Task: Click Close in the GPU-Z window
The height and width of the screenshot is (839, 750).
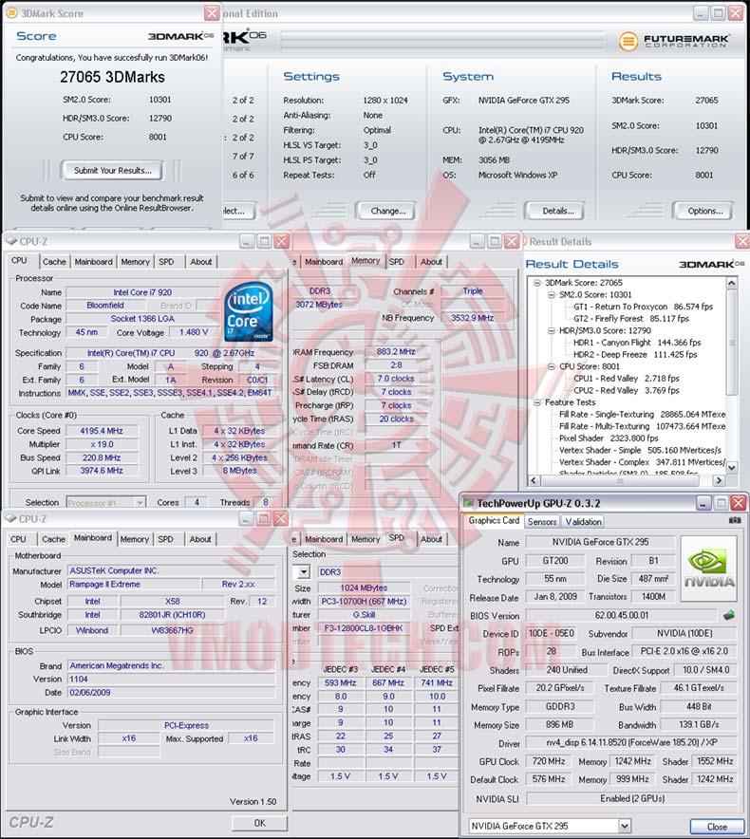Action: 717,826
